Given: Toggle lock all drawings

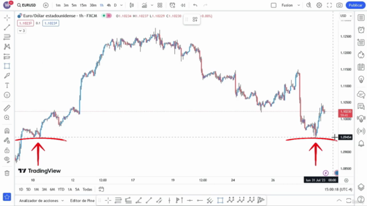Looking at the screenshot, I should (7, 150).
